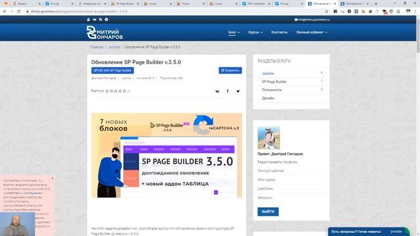This screenshot has height=236, width=420.
Task: Click the VK icon in the site top bar
Action: [x=94, y=20]
